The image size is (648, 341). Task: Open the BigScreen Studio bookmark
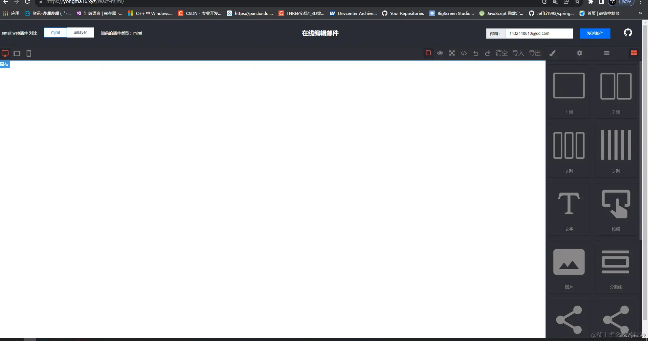pyautogui.click(x=451, y=14)
